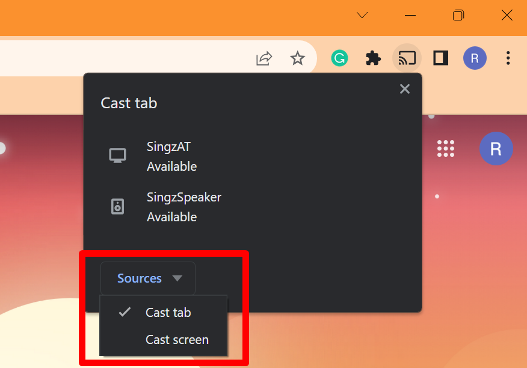
Task: Select the Cast screen option
Action: [164, 339]
